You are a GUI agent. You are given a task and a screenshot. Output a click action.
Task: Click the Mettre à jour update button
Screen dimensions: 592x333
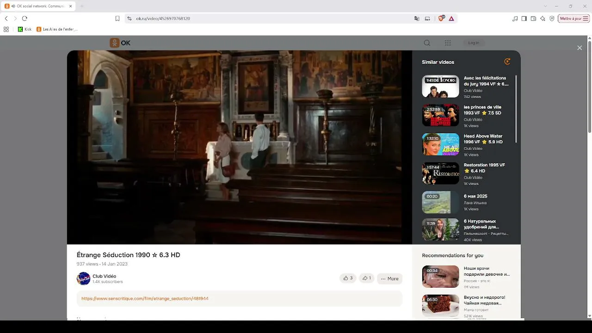(573, 18)
